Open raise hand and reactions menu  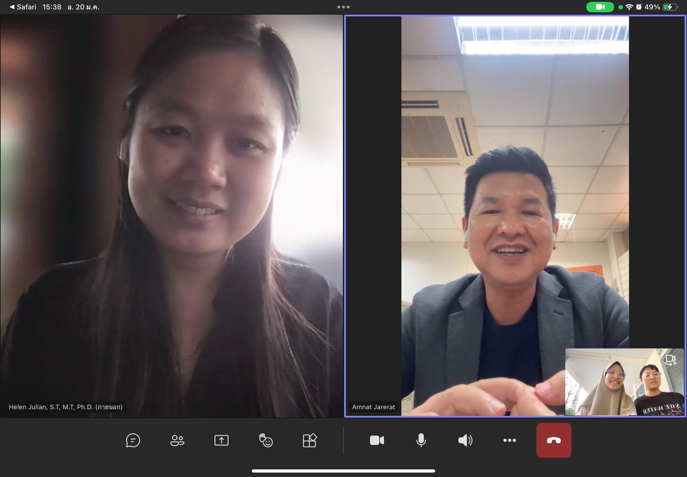coord(265,440)
